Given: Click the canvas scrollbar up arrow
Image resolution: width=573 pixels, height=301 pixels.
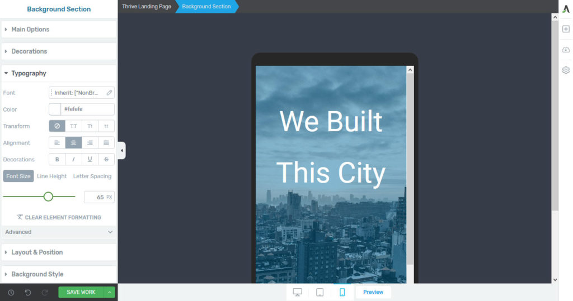Looking at the screenshot, I should pyautogui.click(x=555, y=17).
